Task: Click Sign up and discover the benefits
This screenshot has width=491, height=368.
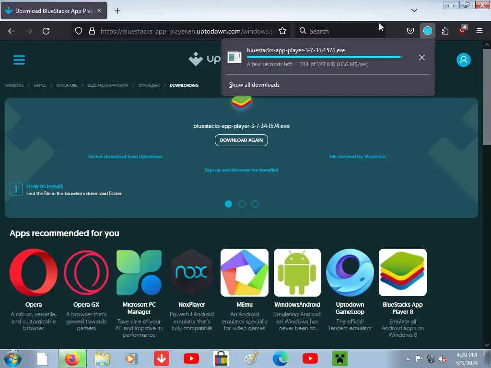Action: click(242, 170)
